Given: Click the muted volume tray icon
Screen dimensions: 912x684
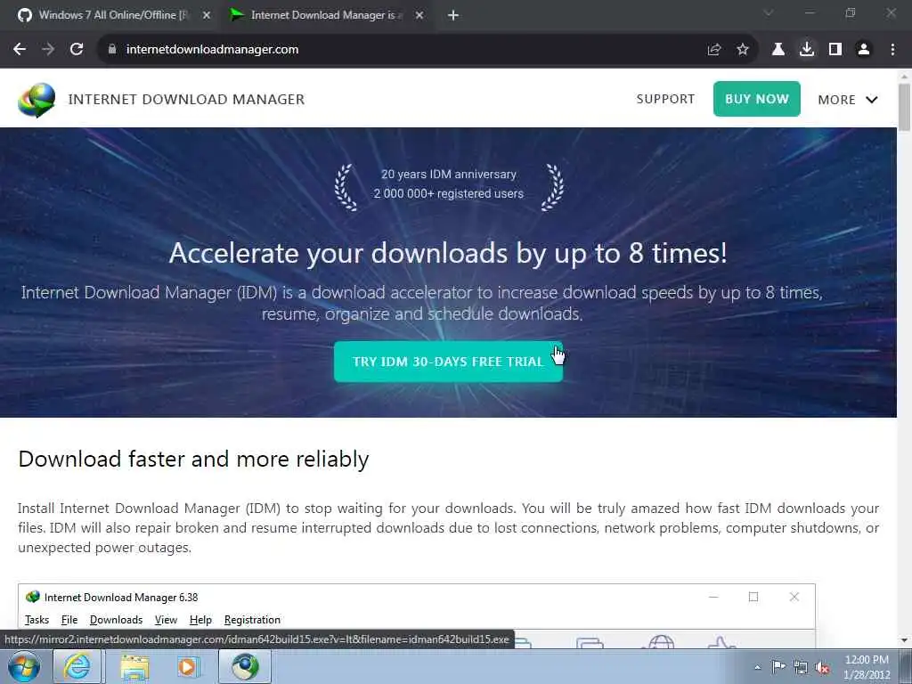Looking at the screenshot, I should [822, 668].
